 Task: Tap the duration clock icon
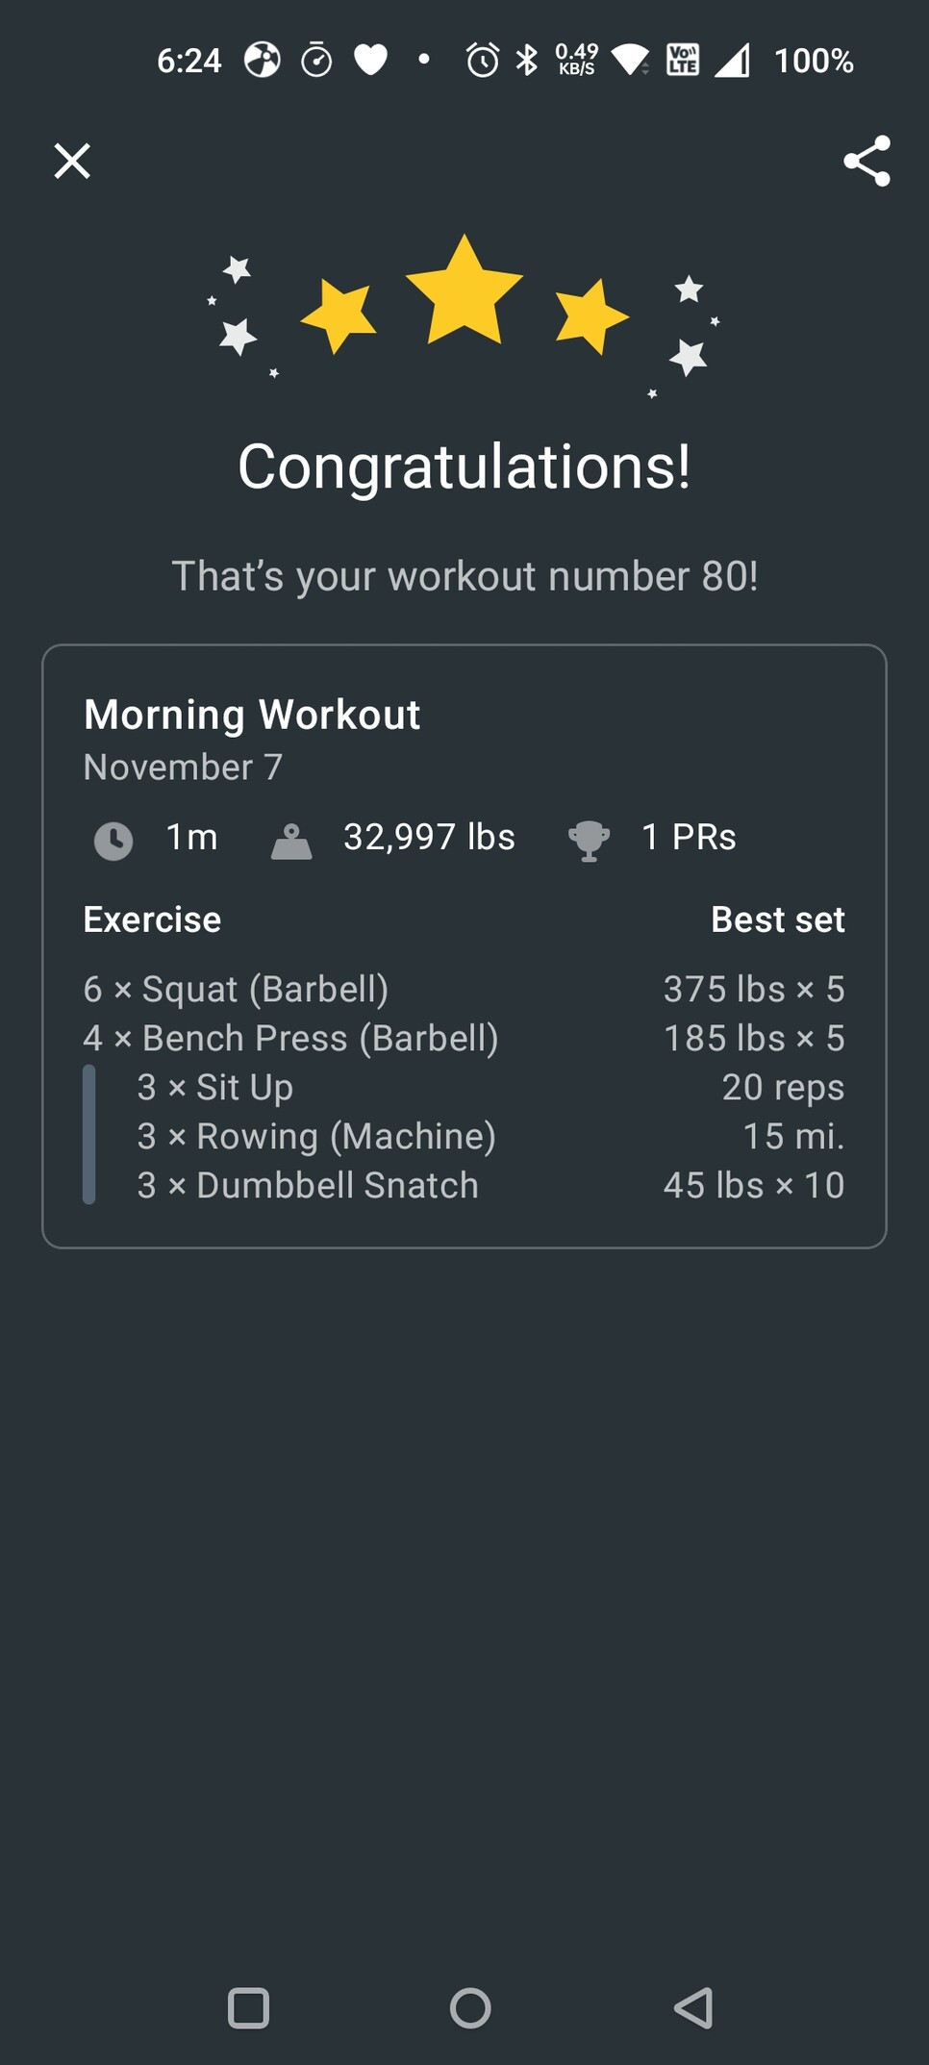[x=113, y=841]
